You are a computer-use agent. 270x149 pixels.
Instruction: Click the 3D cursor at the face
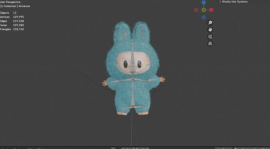pos(133,67)
